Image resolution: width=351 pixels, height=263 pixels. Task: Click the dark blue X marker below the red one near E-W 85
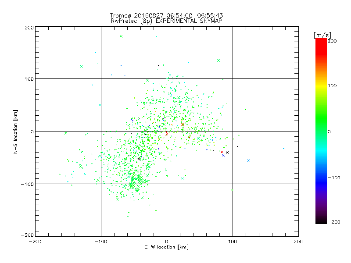(x=223, y=155)
